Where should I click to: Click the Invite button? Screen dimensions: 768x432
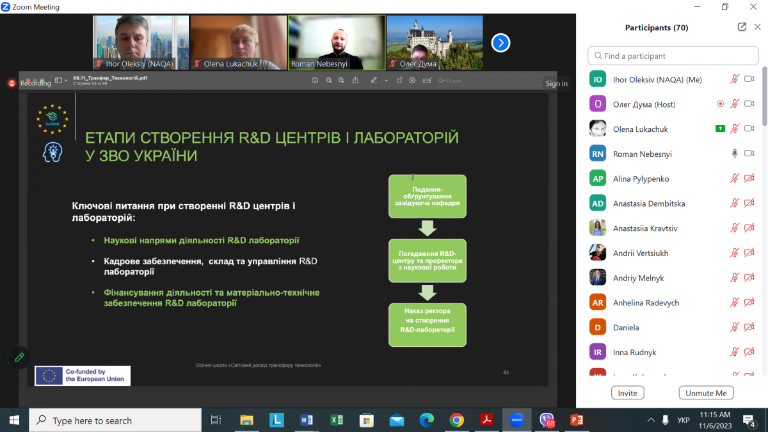pos(627,393)
